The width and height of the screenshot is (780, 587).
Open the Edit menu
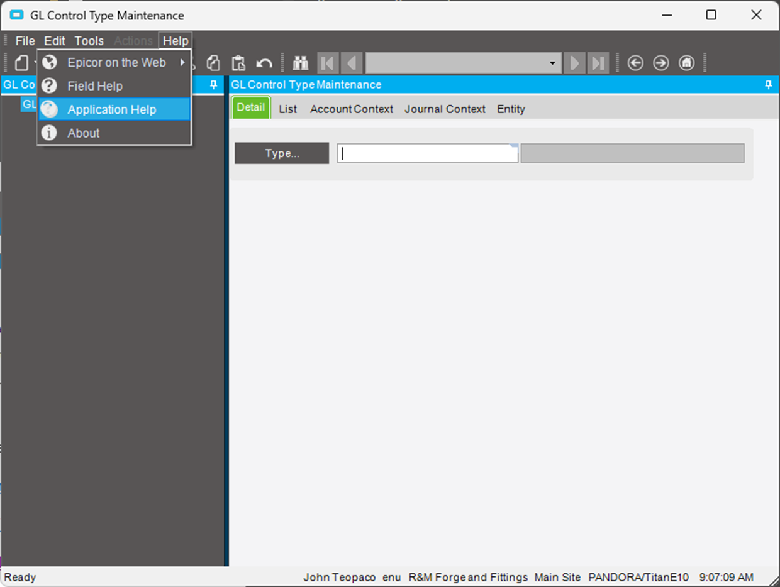pos(55,41)
